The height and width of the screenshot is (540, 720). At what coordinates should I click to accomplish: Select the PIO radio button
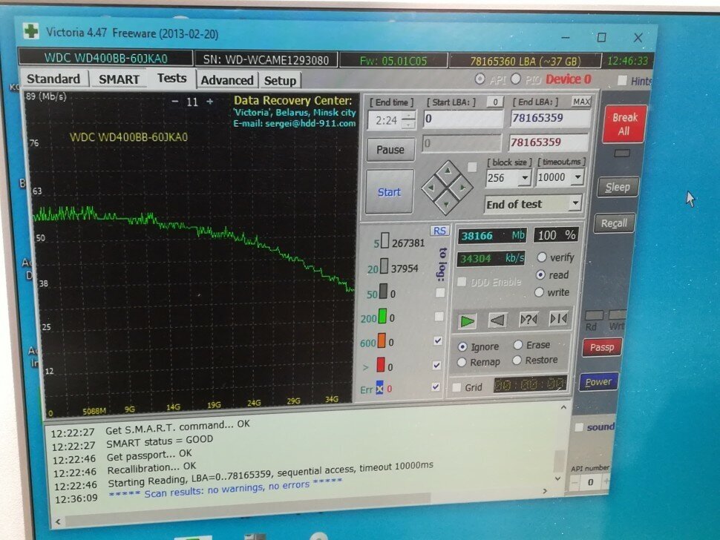pos(516,79)
